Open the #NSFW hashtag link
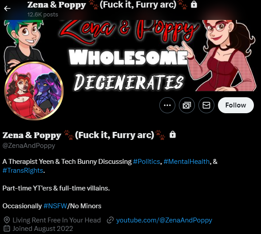The height and width of the screenshot is (234, 261). [x=55, y=206]
